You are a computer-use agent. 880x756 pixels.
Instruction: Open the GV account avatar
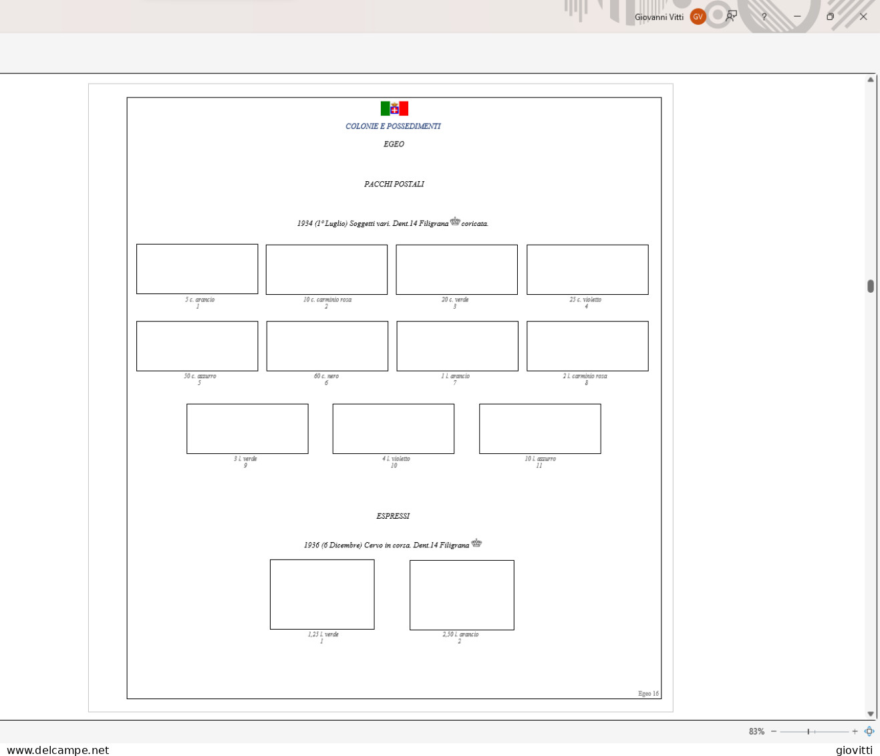tap(698, 17)
